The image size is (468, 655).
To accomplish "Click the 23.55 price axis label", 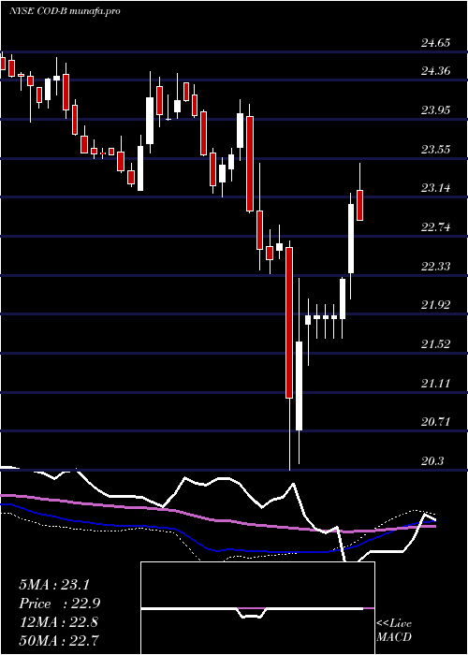I will [436, 150].
